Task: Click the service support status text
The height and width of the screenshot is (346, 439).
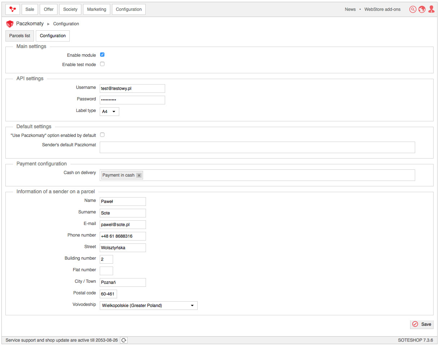Action: click(x=62, y=340)
